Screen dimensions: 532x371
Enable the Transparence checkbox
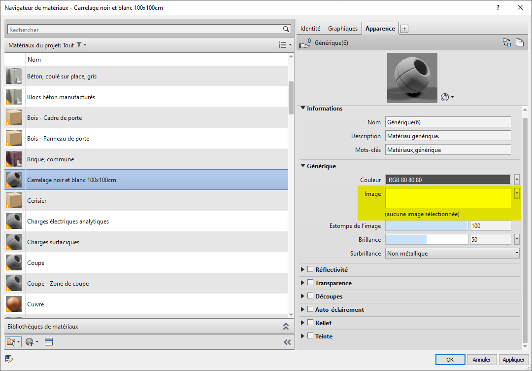click(310, 283)
